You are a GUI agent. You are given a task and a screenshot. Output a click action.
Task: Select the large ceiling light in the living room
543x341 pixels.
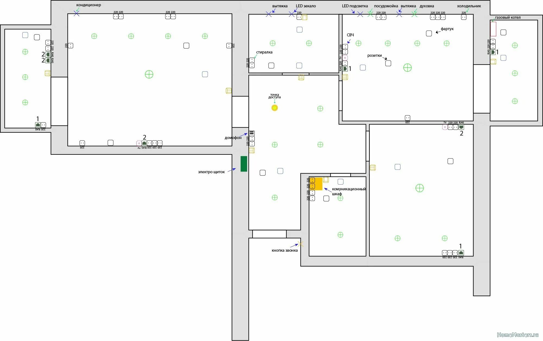pyautogui.click(x=149, y=74)
